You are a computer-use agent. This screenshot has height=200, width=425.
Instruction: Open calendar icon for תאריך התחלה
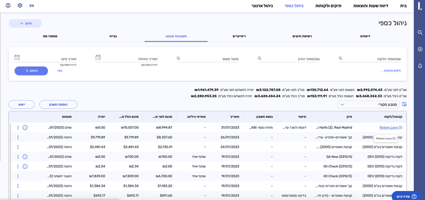tap(98, 57)
